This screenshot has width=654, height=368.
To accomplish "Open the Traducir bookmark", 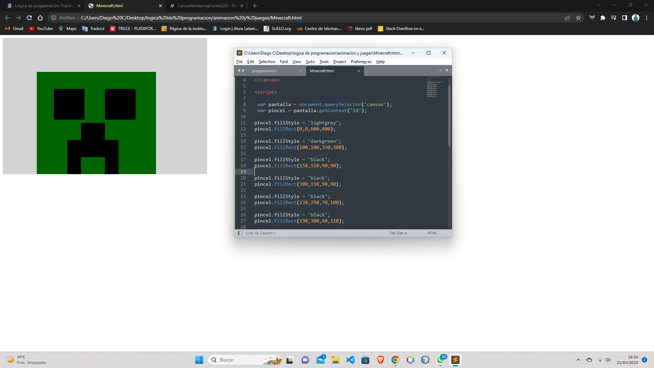I will (x=93, y=29).
